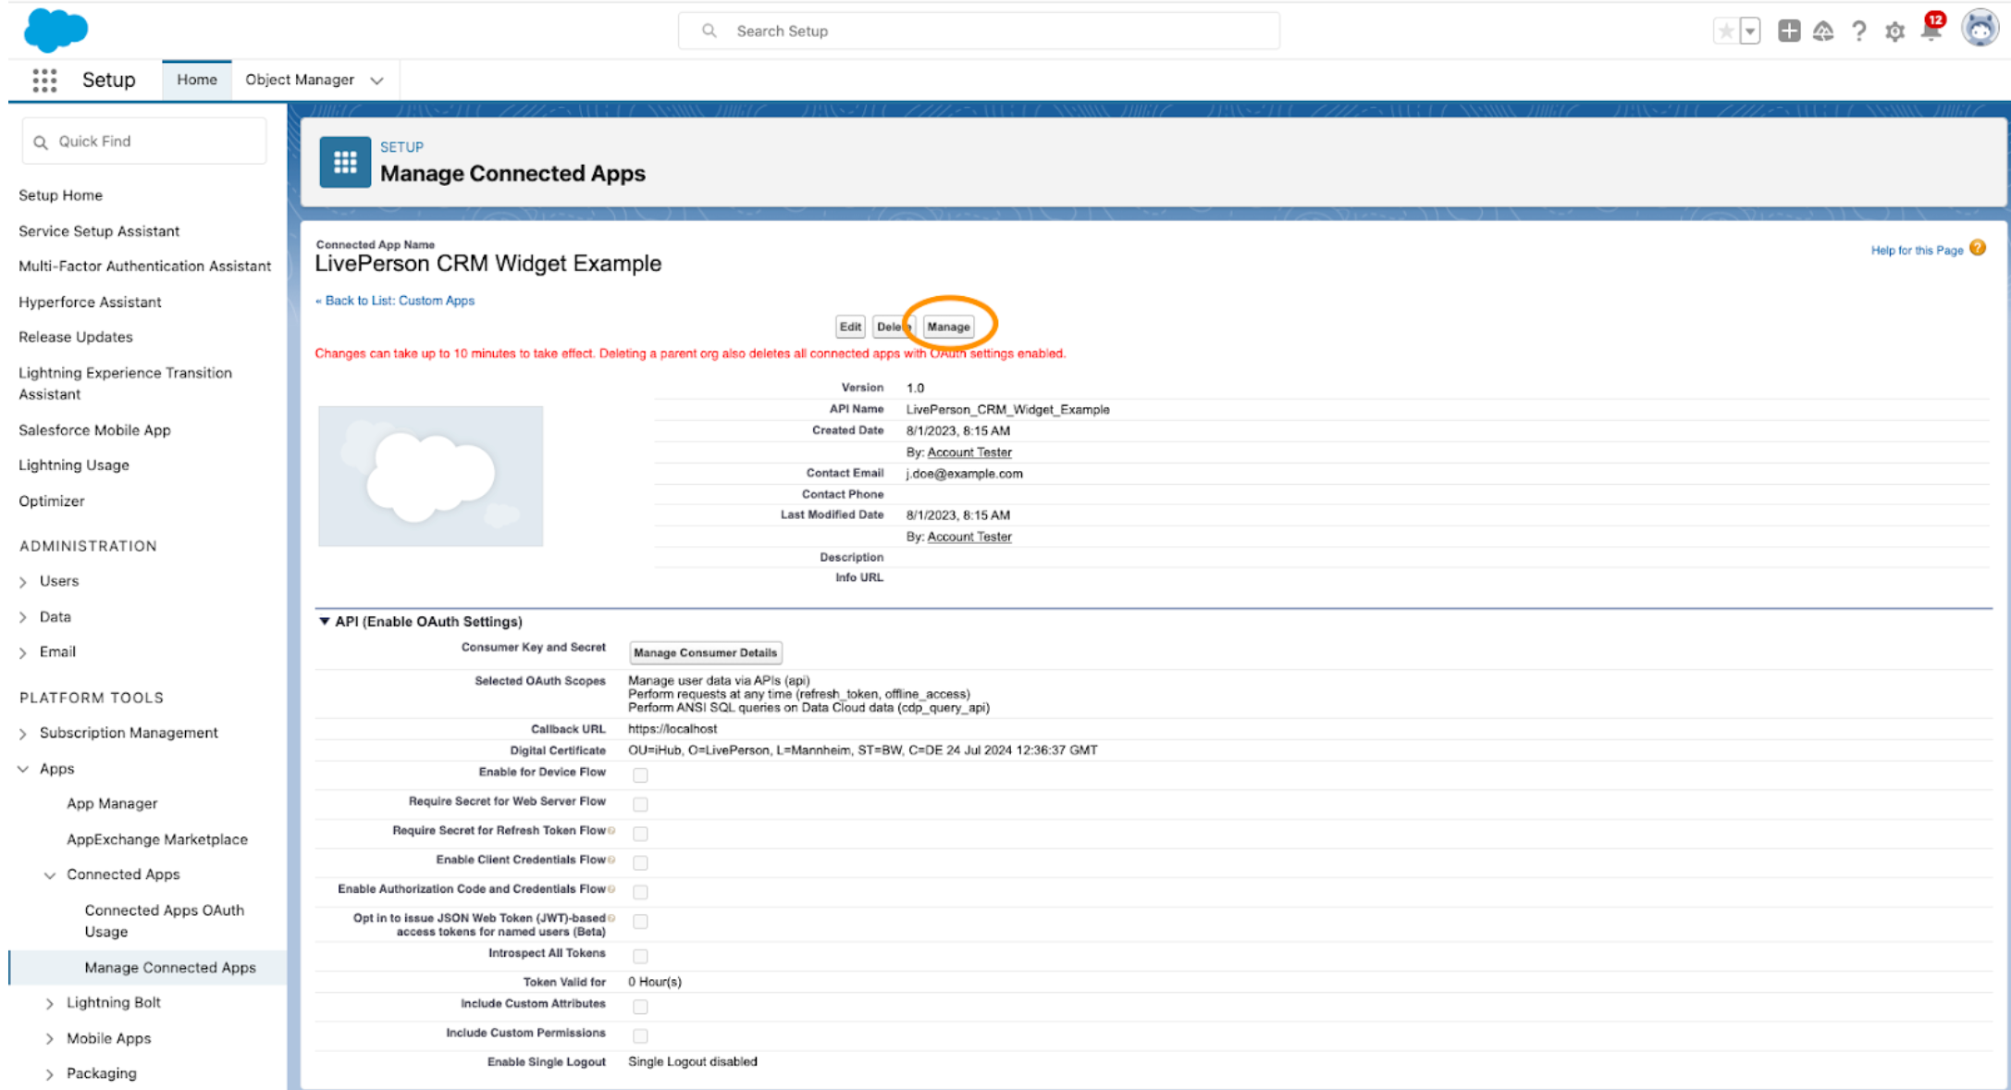Open AppExchange Marketplace
This screenshot has width=2011, height=1090.
pyautogui.click(x=157, y=840)
